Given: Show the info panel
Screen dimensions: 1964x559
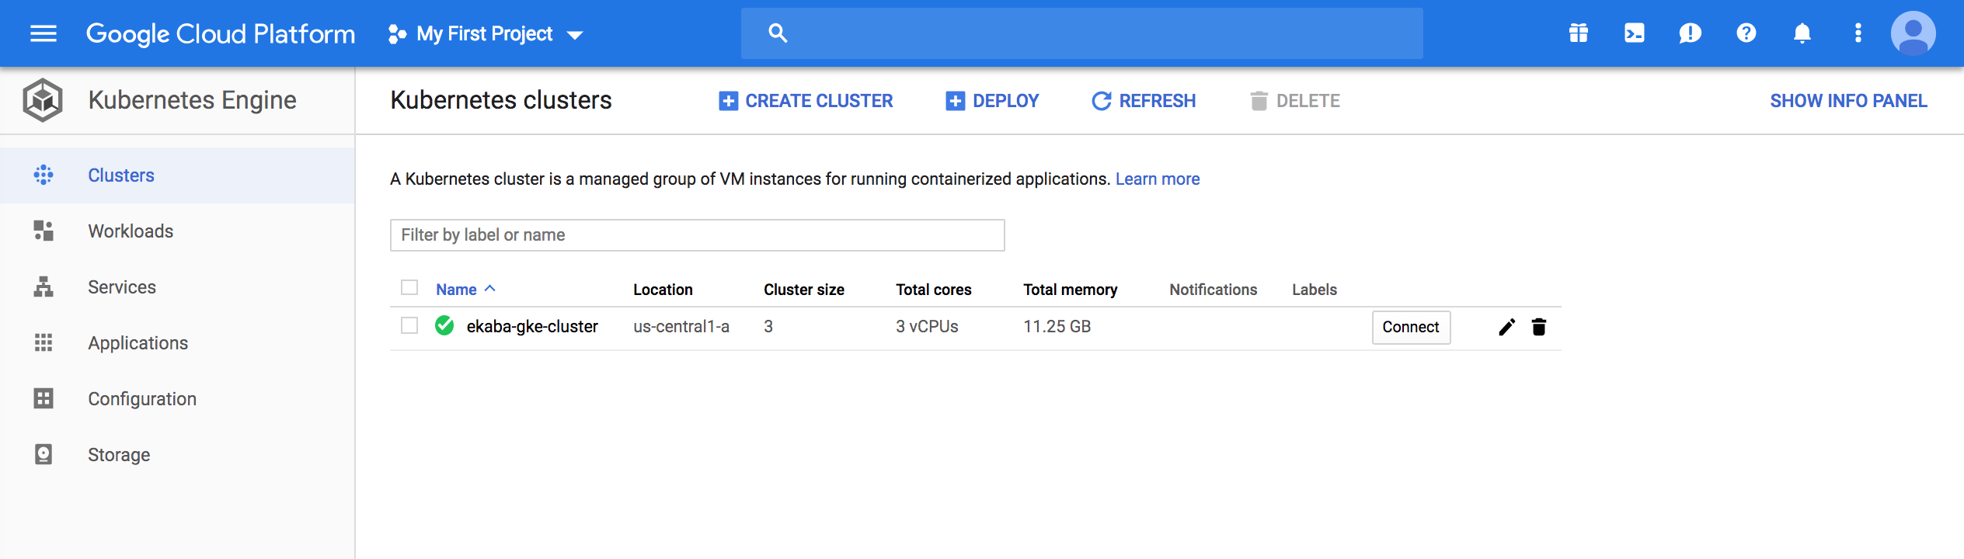Looking at the screenshot, I should click(x=1848, y=101).
